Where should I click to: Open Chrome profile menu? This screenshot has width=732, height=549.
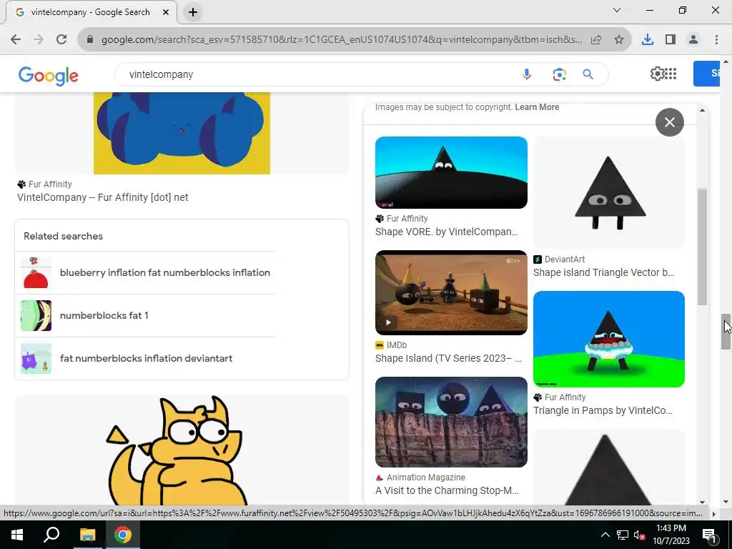693,40
